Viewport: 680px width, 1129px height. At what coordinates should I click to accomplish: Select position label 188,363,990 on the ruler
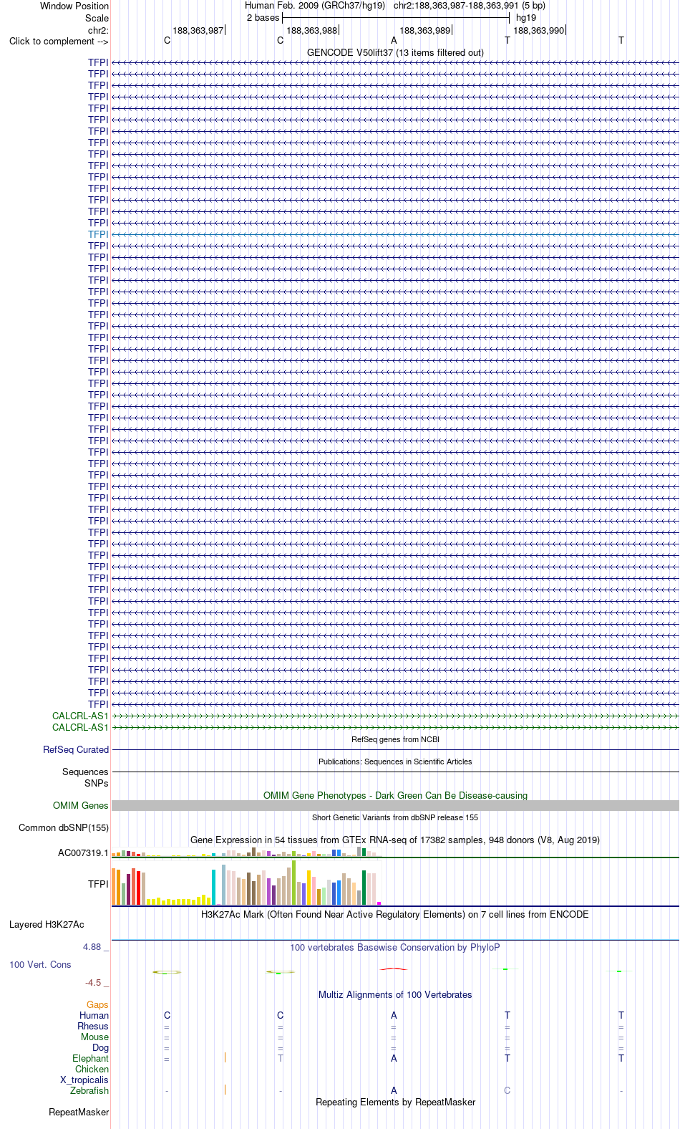pos(539,30)
